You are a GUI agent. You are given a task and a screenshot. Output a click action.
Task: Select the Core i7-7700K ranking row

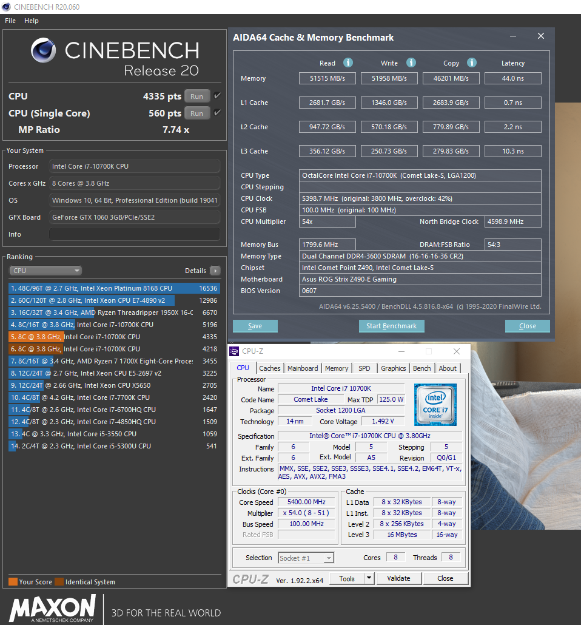pyautogui.click(x=114, y=397)
